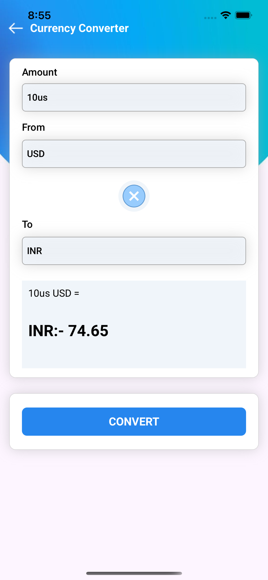The height and width of the screenshot is (580, 268).
Task: Tap the cellular signal dots
Action: (210, 18)
